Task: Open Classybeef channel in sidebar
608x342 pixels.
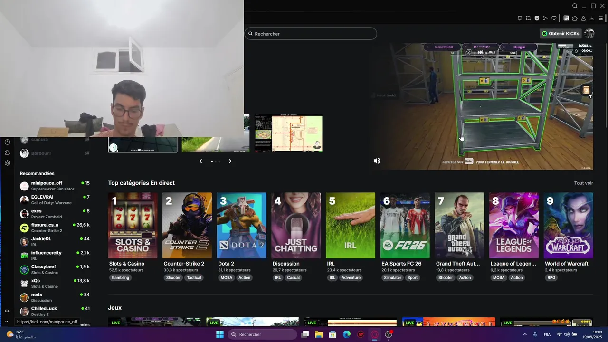Action: (55, 269)
